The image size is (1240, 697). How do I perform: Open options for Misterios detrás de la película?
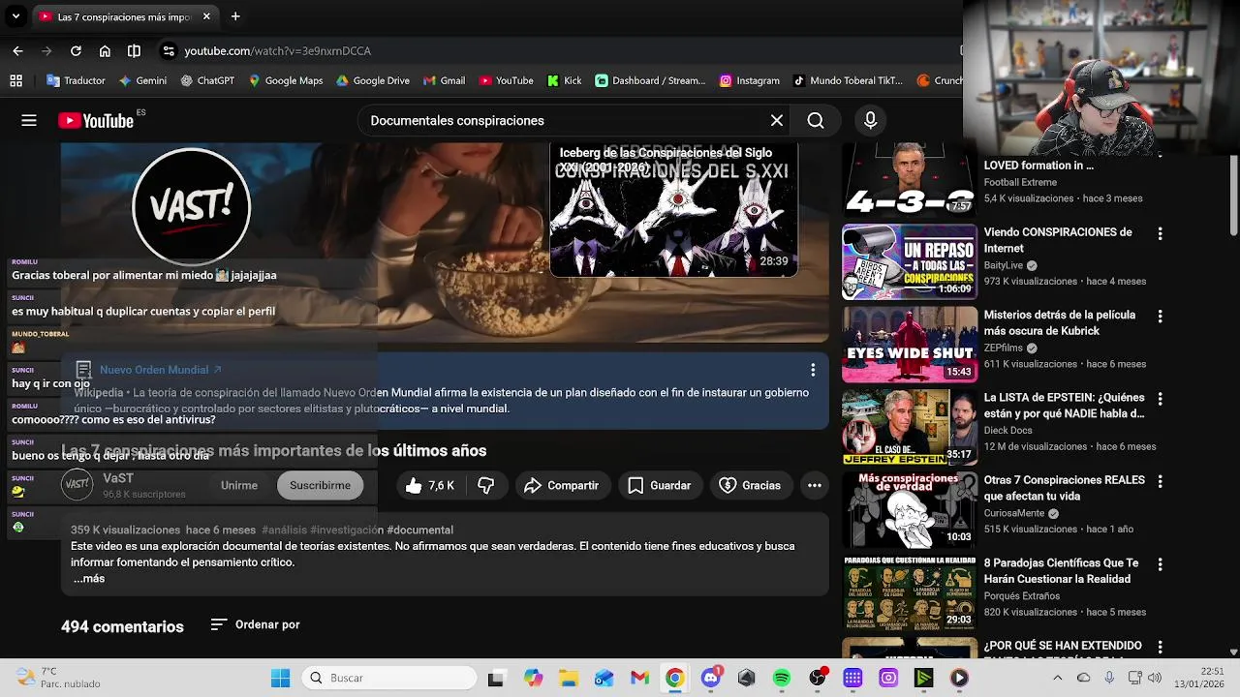click(x=1160, y=317)
